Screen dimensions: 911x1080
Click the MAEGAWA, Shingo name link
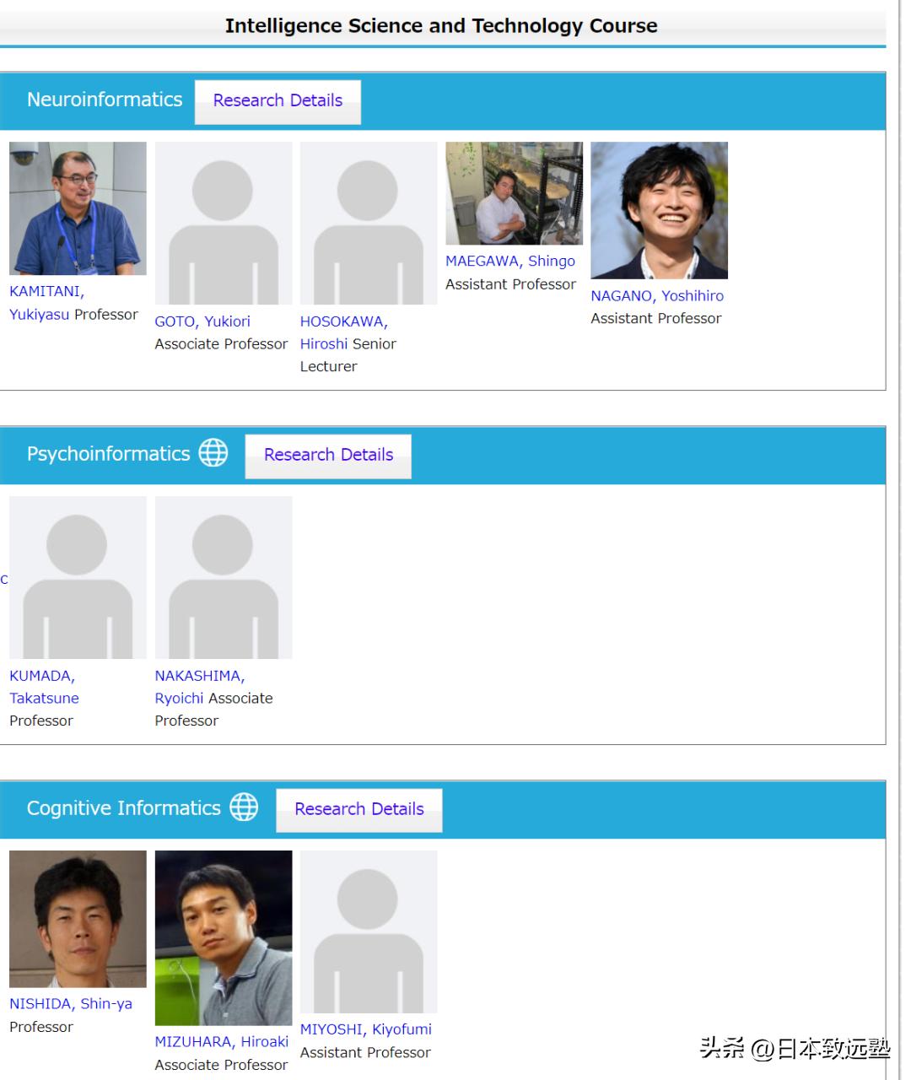coord(509,261)
